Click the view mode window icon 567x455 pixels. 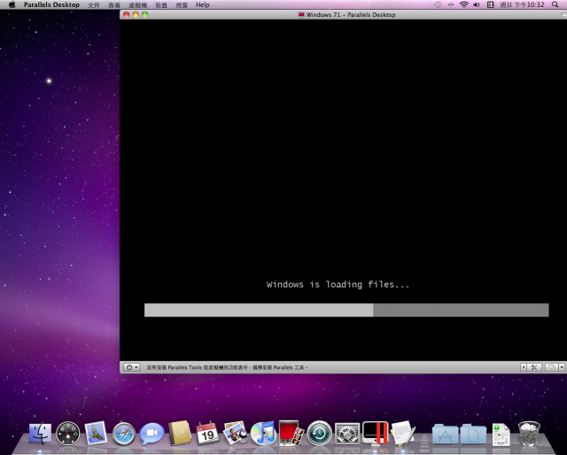coord(551,367)
